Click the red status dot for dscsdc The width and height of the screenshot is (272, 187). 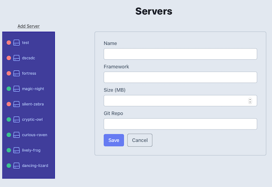pyautogui.click(x=9, y=58)
